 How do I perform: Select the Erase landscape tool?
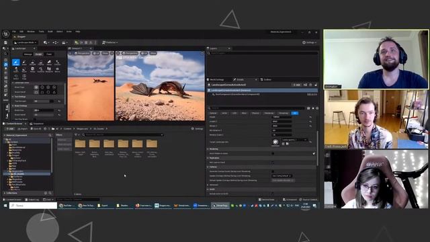24,63
